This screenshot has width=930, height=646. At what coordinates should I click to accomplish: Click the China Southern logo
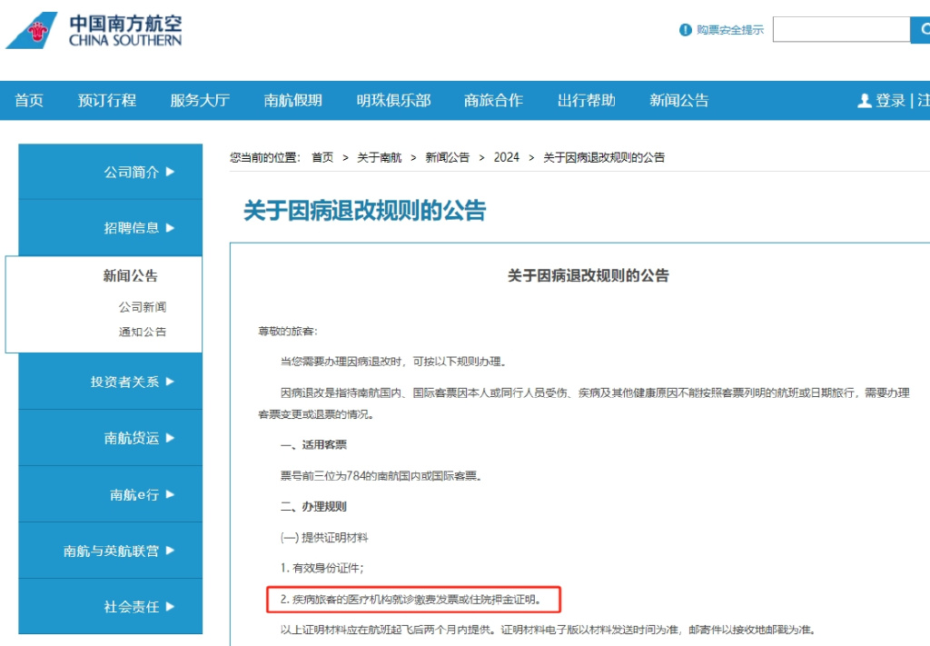tap(94, 30)
